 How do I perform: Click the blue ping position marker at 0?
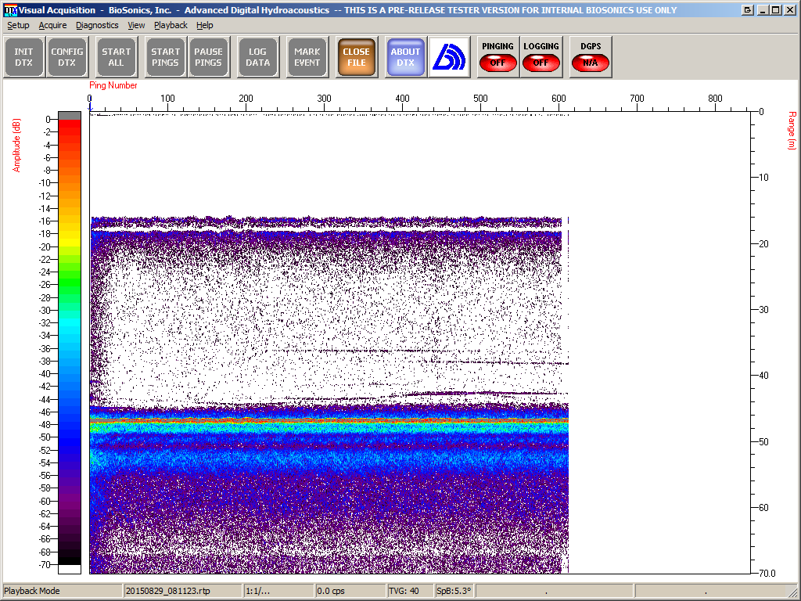[90, 106]
